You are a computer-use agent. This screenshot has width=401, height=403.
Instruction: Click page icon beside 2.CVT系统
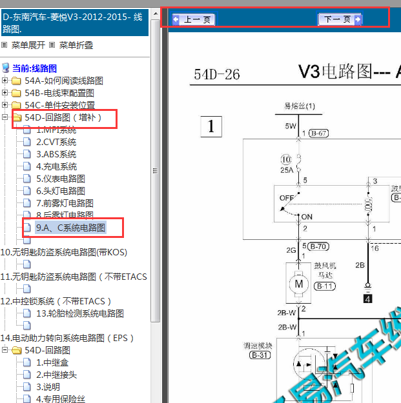tap(27, 142)
